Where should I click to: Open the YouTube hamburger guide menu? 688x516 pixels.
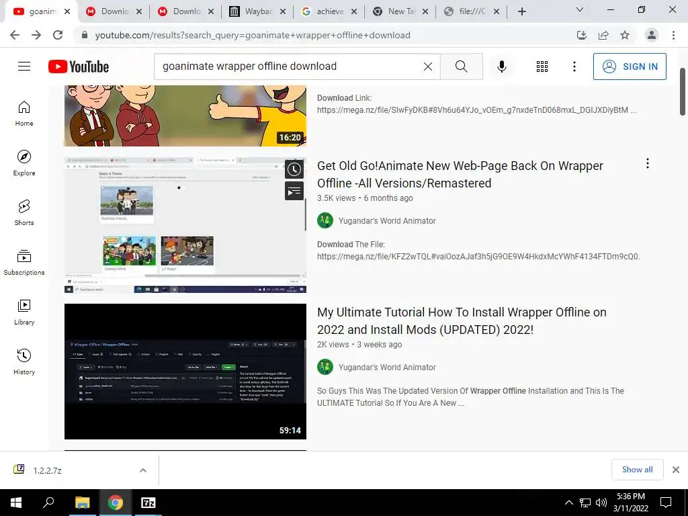point(24,67)
